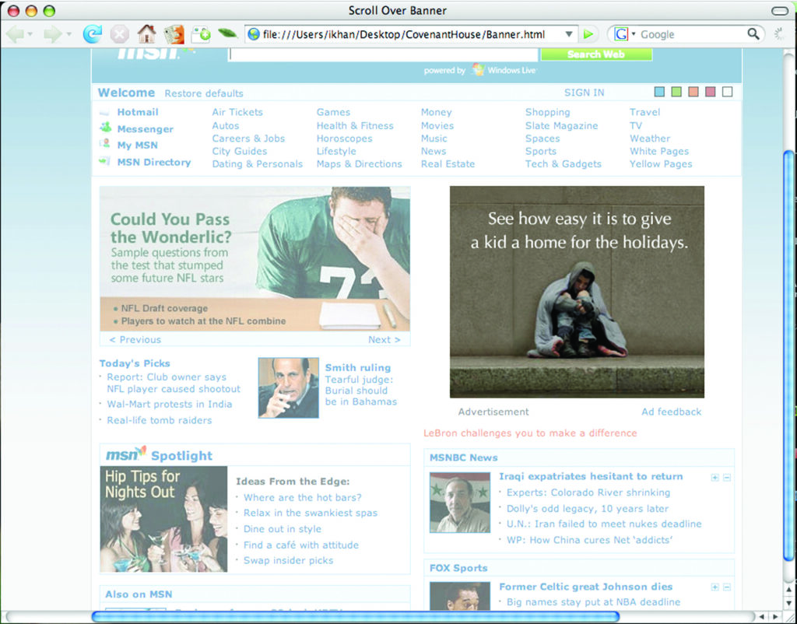
Task: Click into the MSN web search field
Action: click(x=384, y=54)
